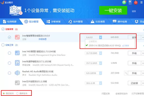Viewport: 144px width, 96px height.
Task: Click the 返回 link
Action: 134,11
